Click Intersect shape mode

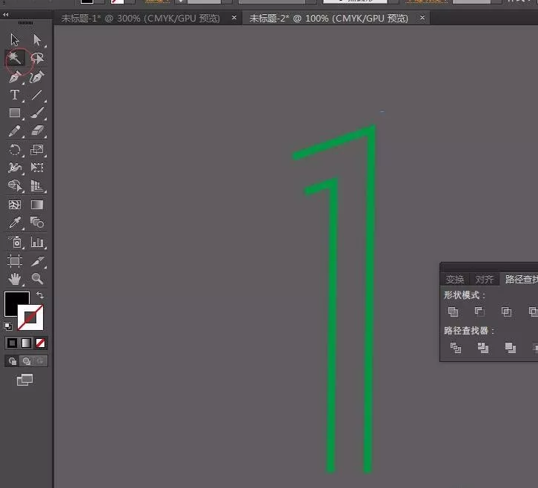pos(506,311)
